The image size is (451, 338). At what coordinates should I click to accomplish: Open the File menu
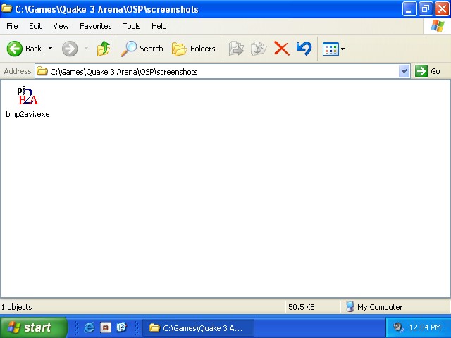tap(12, 26)
